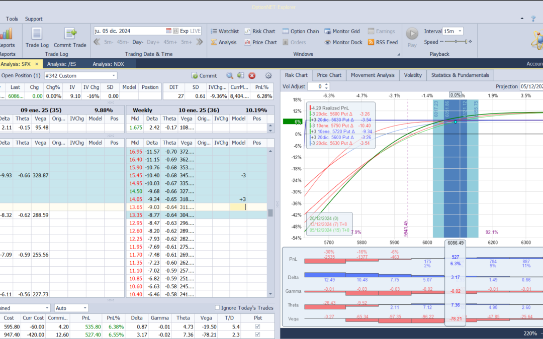Click the Play playback button

tap(412, 37)
